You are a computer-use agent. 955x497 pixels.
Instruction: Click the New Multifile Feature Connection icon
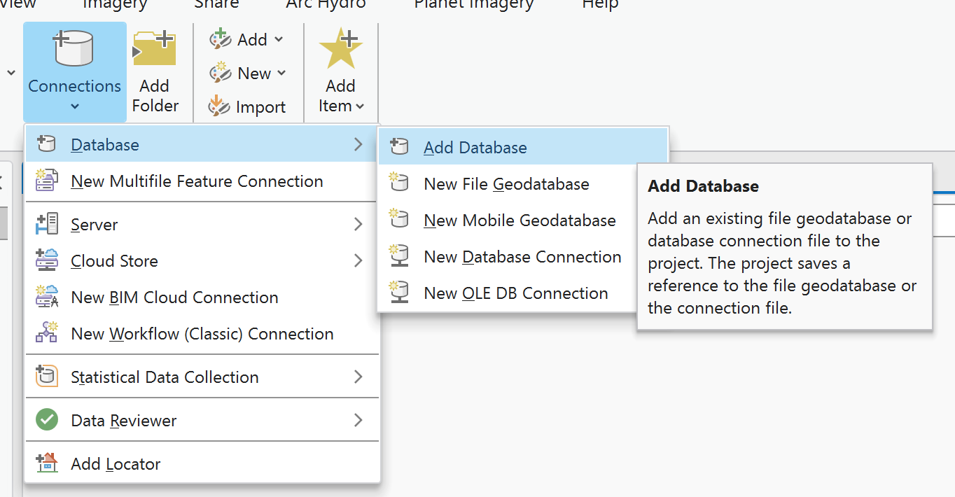(x=47, y=181)
